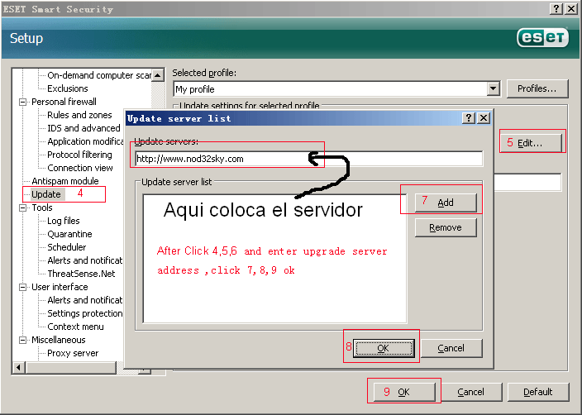This screenshot has width=582, height=415.
Task: Select the User interface tree label
Action: coord(60,288)
